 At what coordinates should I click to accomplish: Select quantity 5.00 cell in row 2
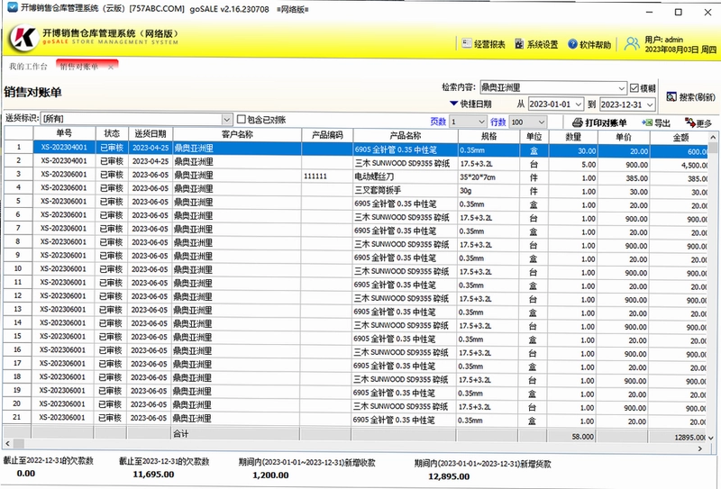[x=573, y=164]
